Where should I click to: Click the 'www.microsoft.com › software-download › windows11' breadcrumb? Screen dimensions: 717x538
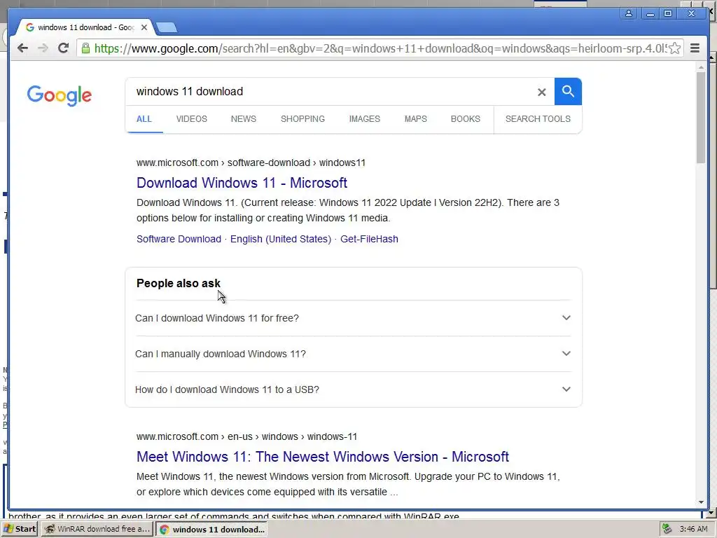(x=251, y=163)
